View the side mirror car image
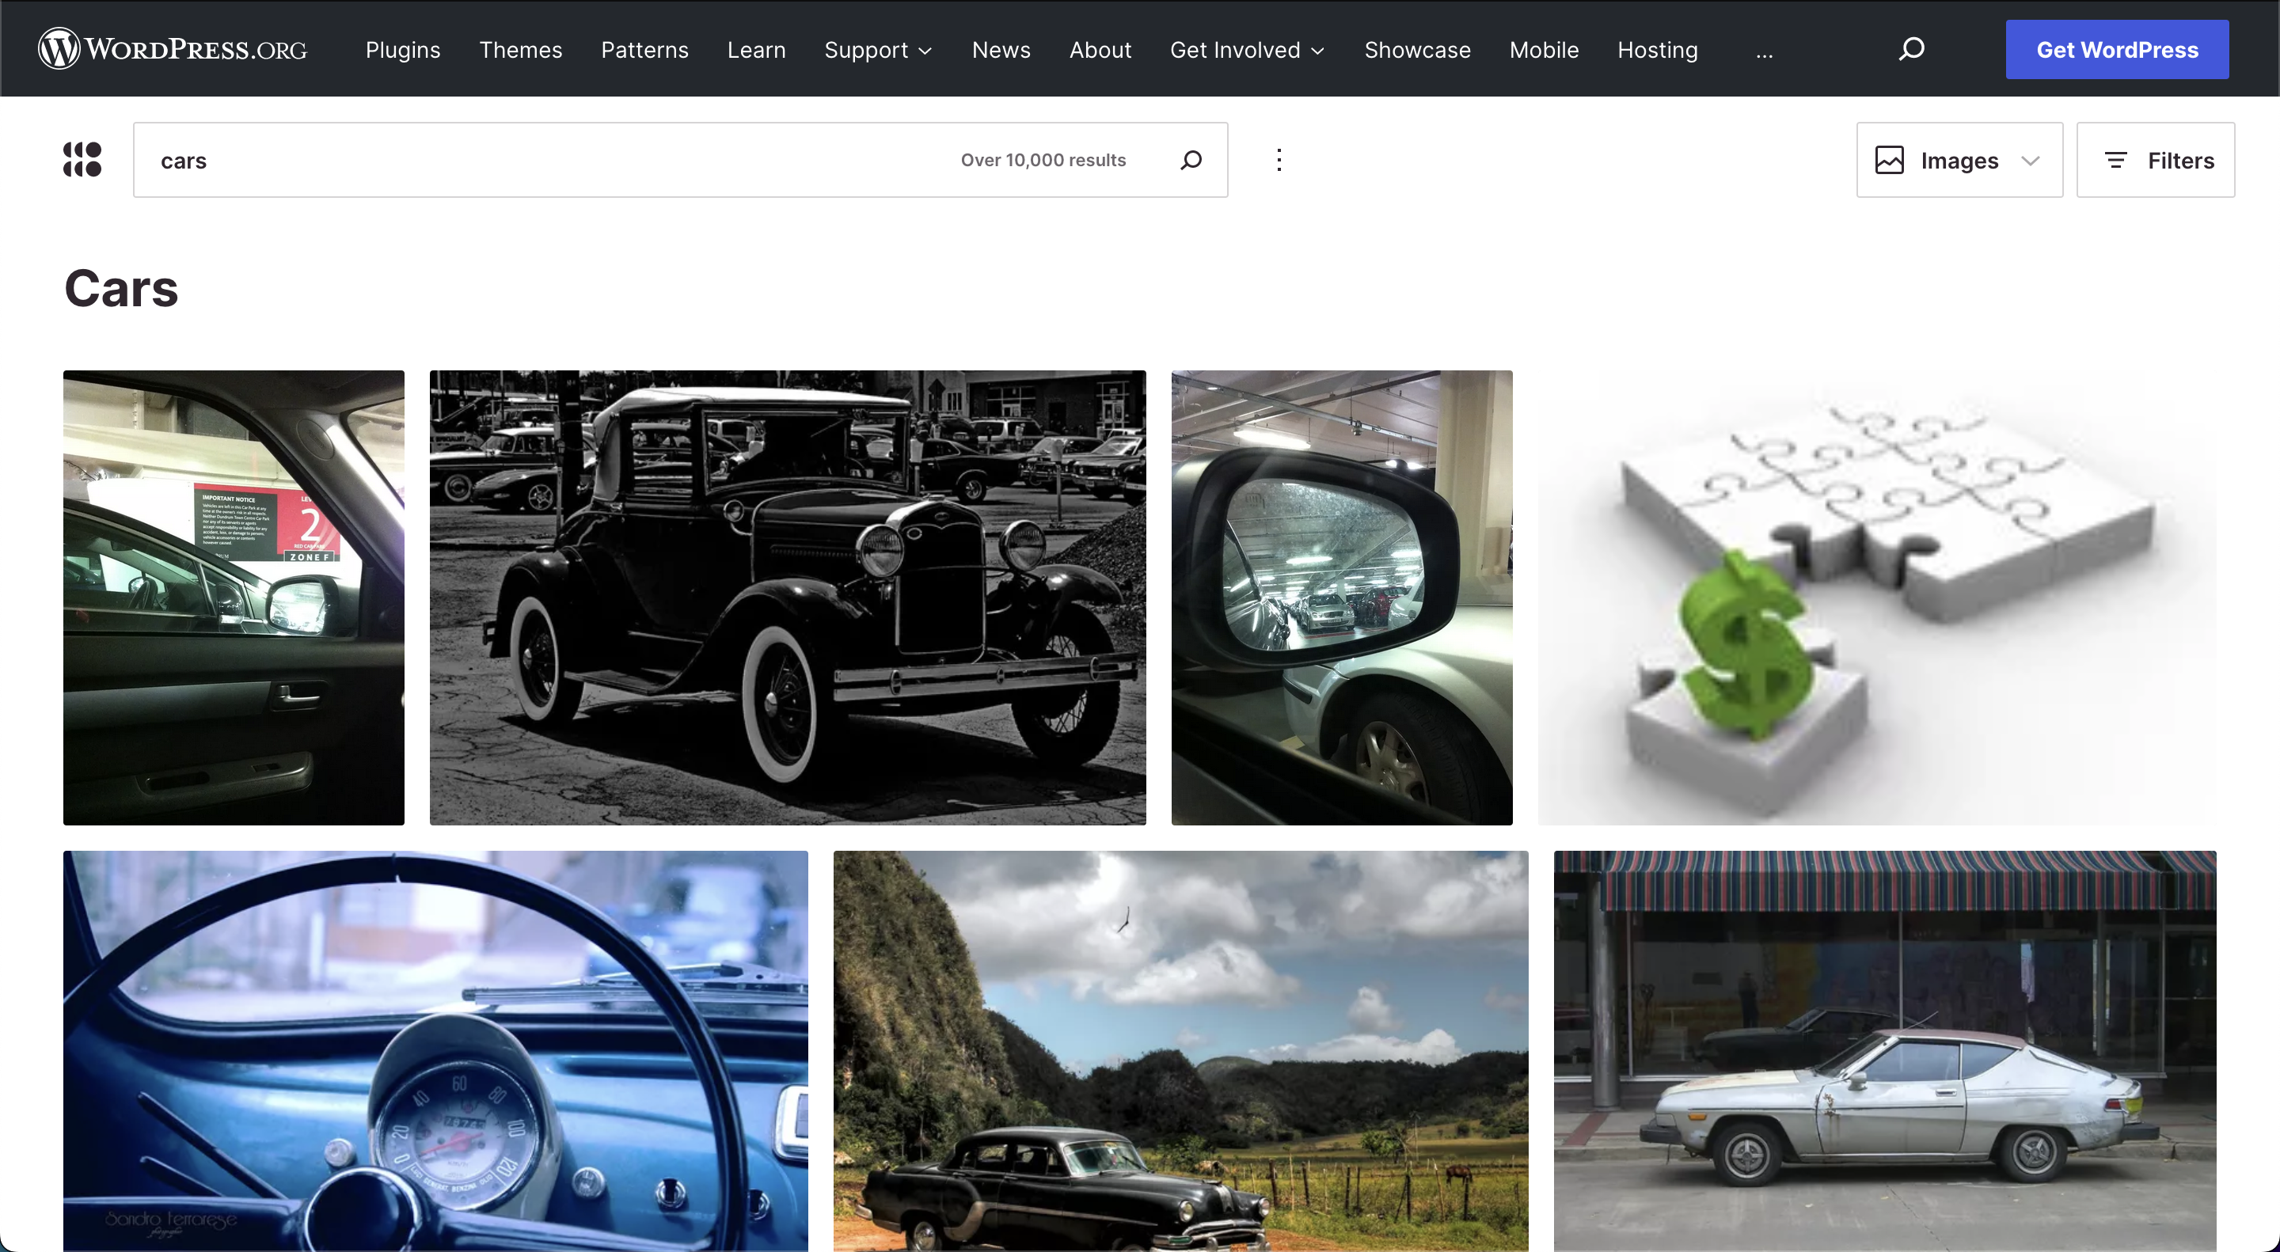Viewport: 2280px width, 1252px height. (x=1341, y=598)
